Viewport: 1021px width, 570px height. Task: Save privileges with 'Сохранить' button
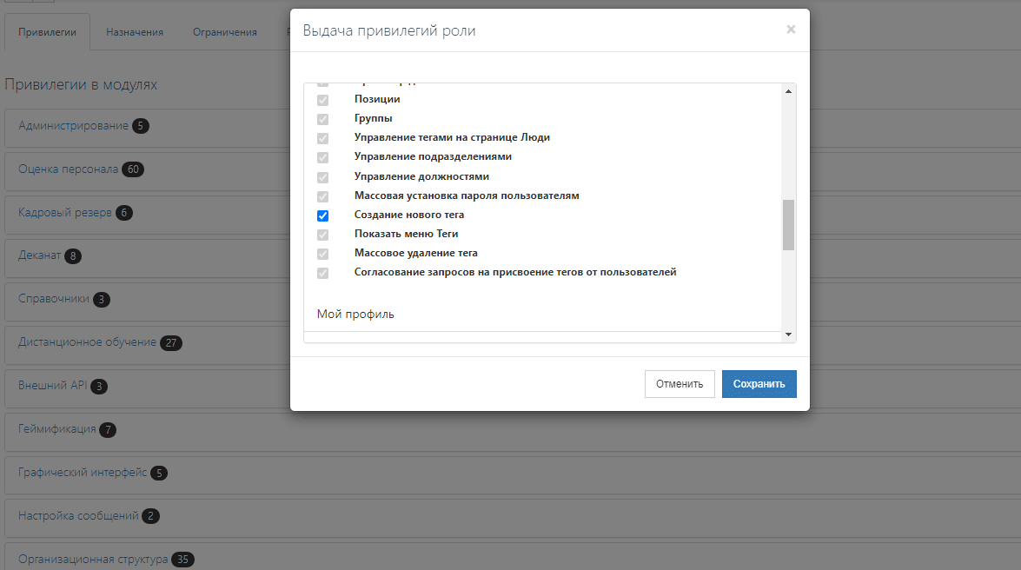click(759, 384)
